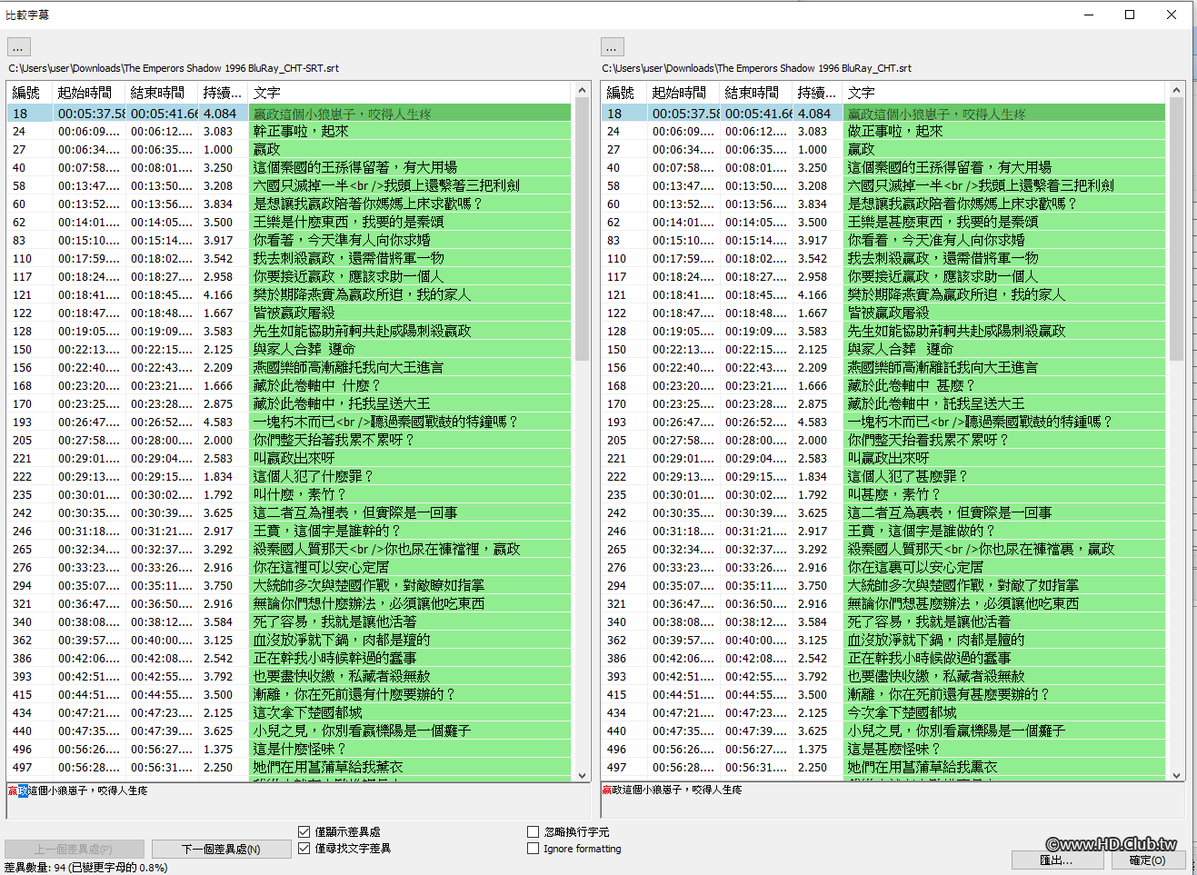
Task: Click the highlighted row 18 on the right
Action: [x=863, y=113]
